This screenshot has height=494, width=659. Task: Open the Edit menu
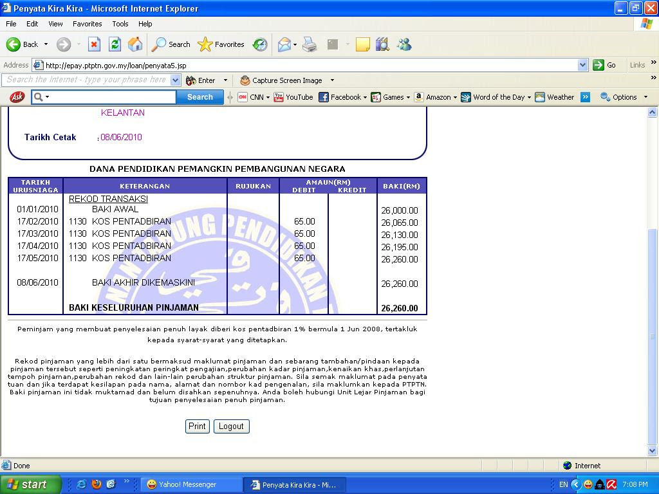pyautogui.click(x=32, y=24)
